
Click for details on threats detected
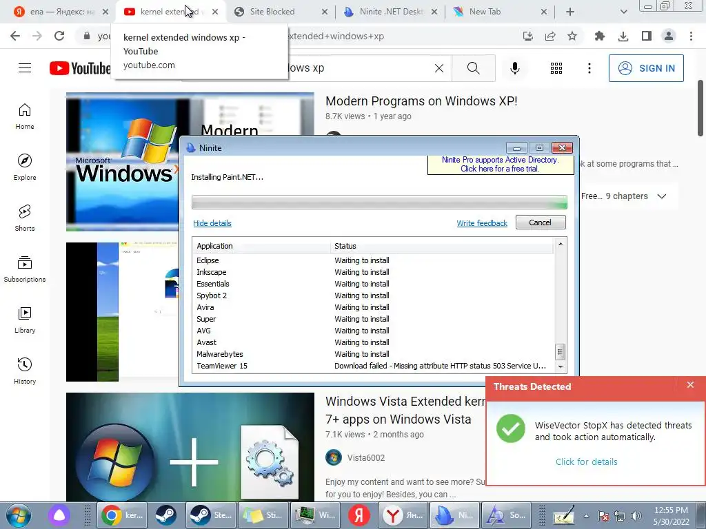(586, 461)
